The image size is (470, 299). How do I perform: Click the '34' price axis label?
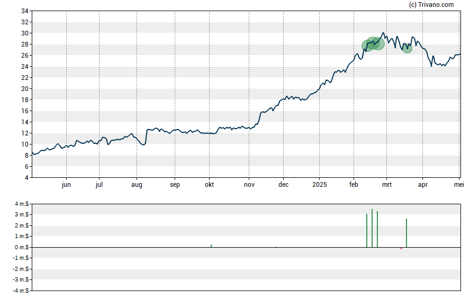(x=24, y=11)
